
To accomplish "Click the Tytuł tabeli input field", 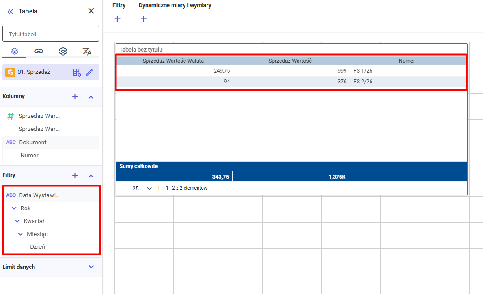I will tap(51, 34).
